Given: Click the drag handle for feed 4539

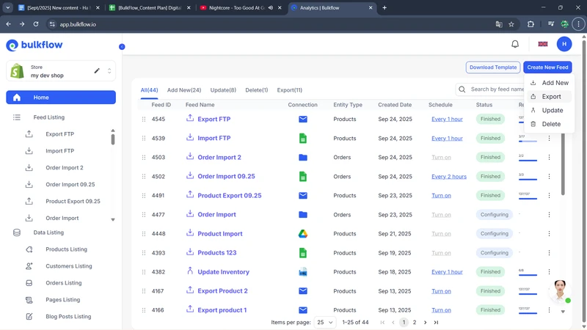Looking at the screenshot, I should pyautogui.click(x=144, y=139).
